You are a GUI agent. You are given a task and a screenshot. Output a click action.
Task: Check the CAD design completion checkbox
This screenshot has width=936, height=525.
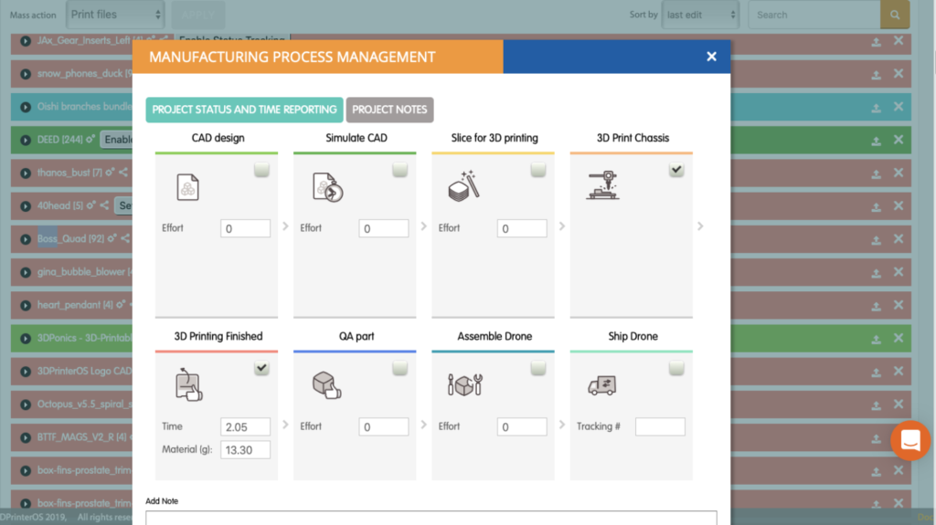coord(261,170)
